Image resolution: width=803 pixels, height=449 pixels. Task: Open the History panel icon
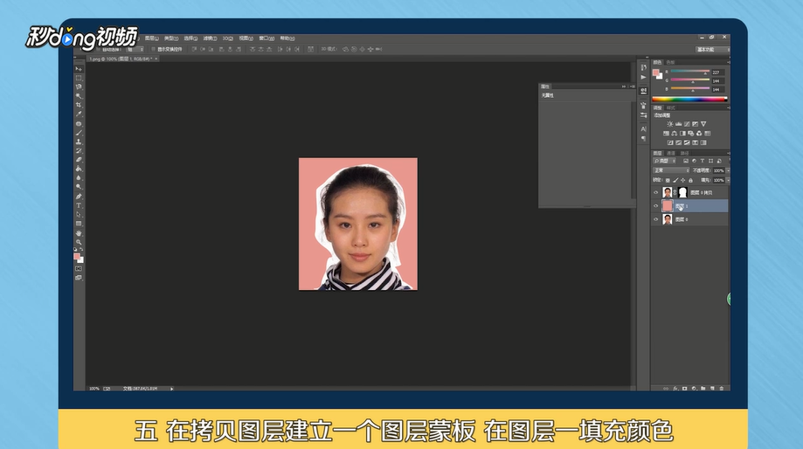point(643,67)
